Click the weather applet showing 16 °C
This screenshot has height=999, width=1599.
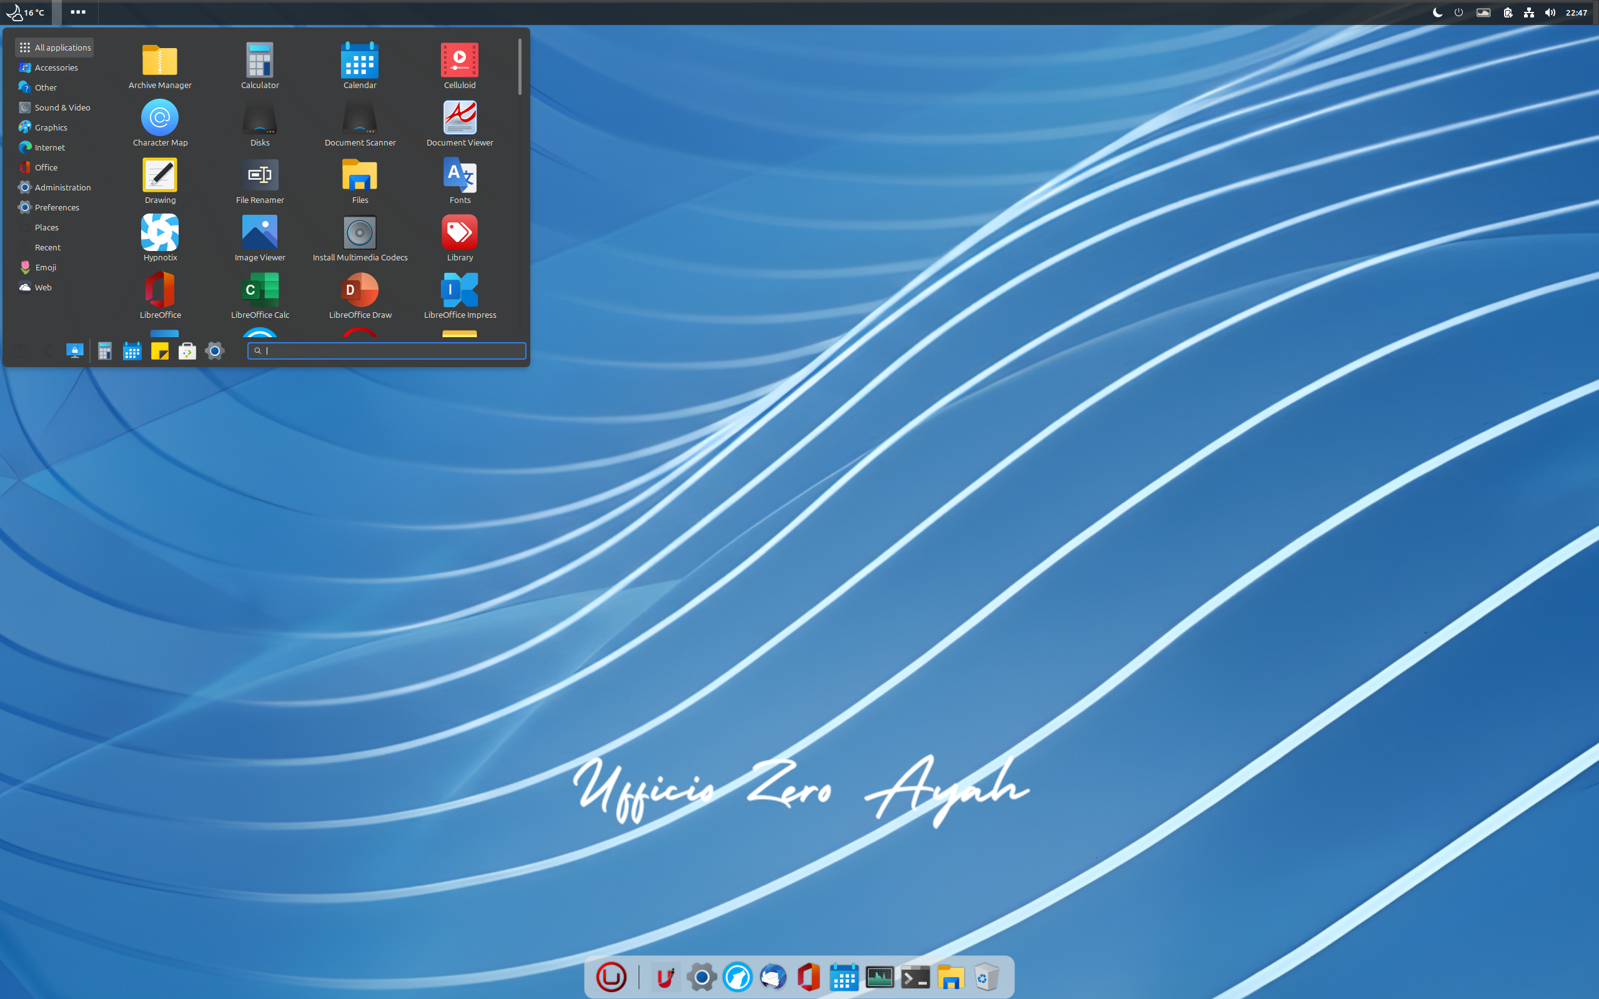click(x=26, y=12)
